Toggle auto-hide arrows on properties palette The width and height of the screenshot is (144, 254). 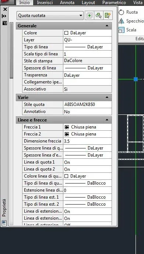[4, 16]
